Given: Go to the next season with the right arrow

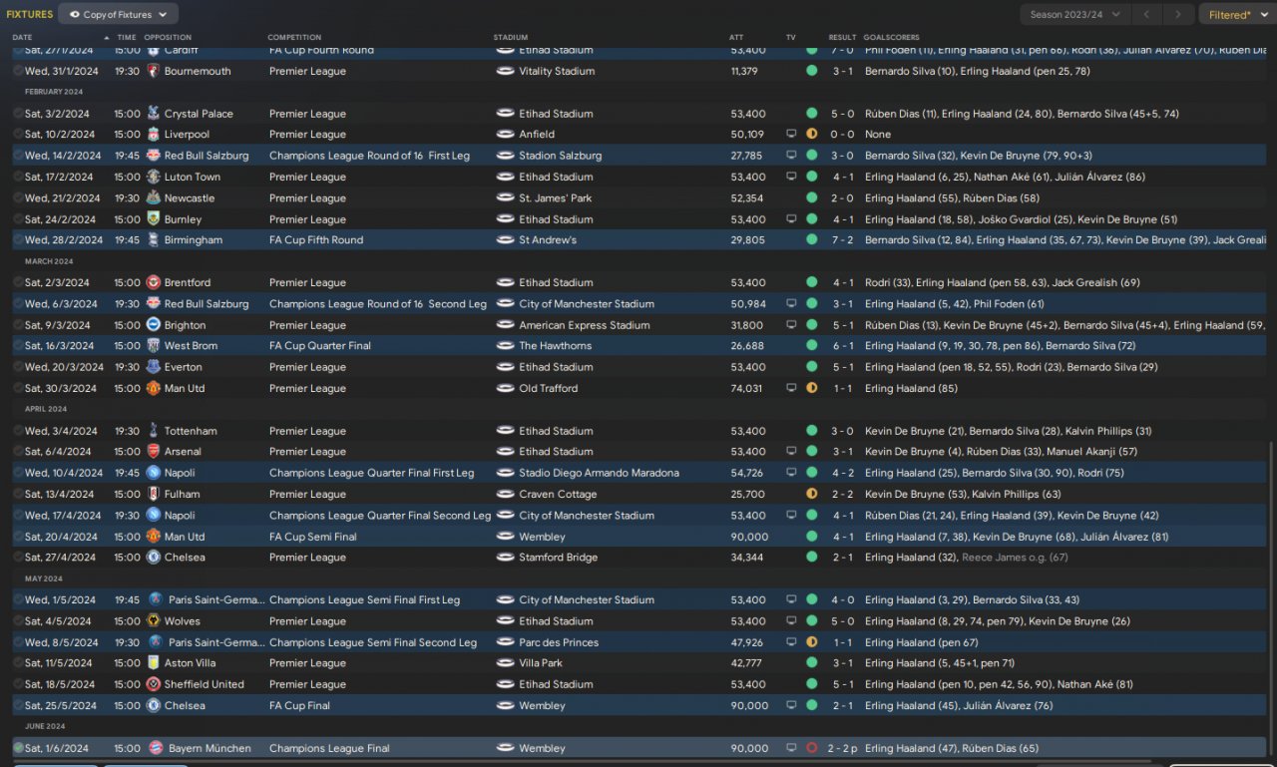Looking at the screenshot, I should point(1179,14).
